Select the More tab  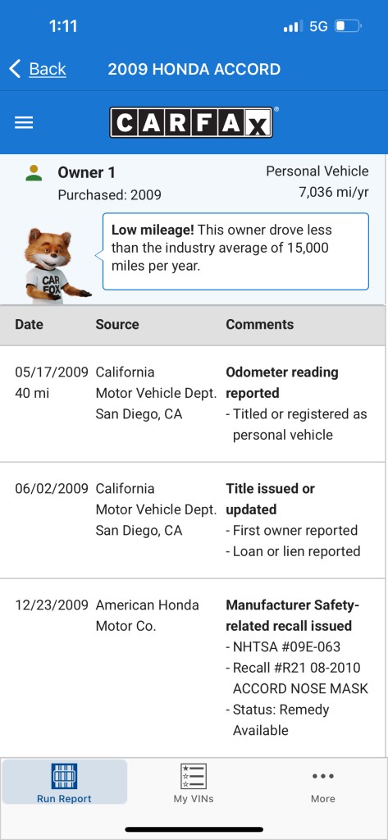(x=322, y=782)
